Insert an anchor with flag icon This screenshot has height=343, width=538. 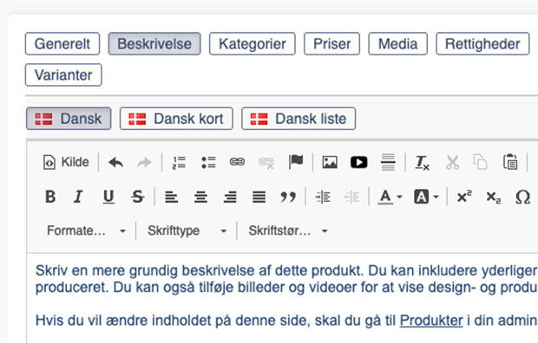click(295, 162)
